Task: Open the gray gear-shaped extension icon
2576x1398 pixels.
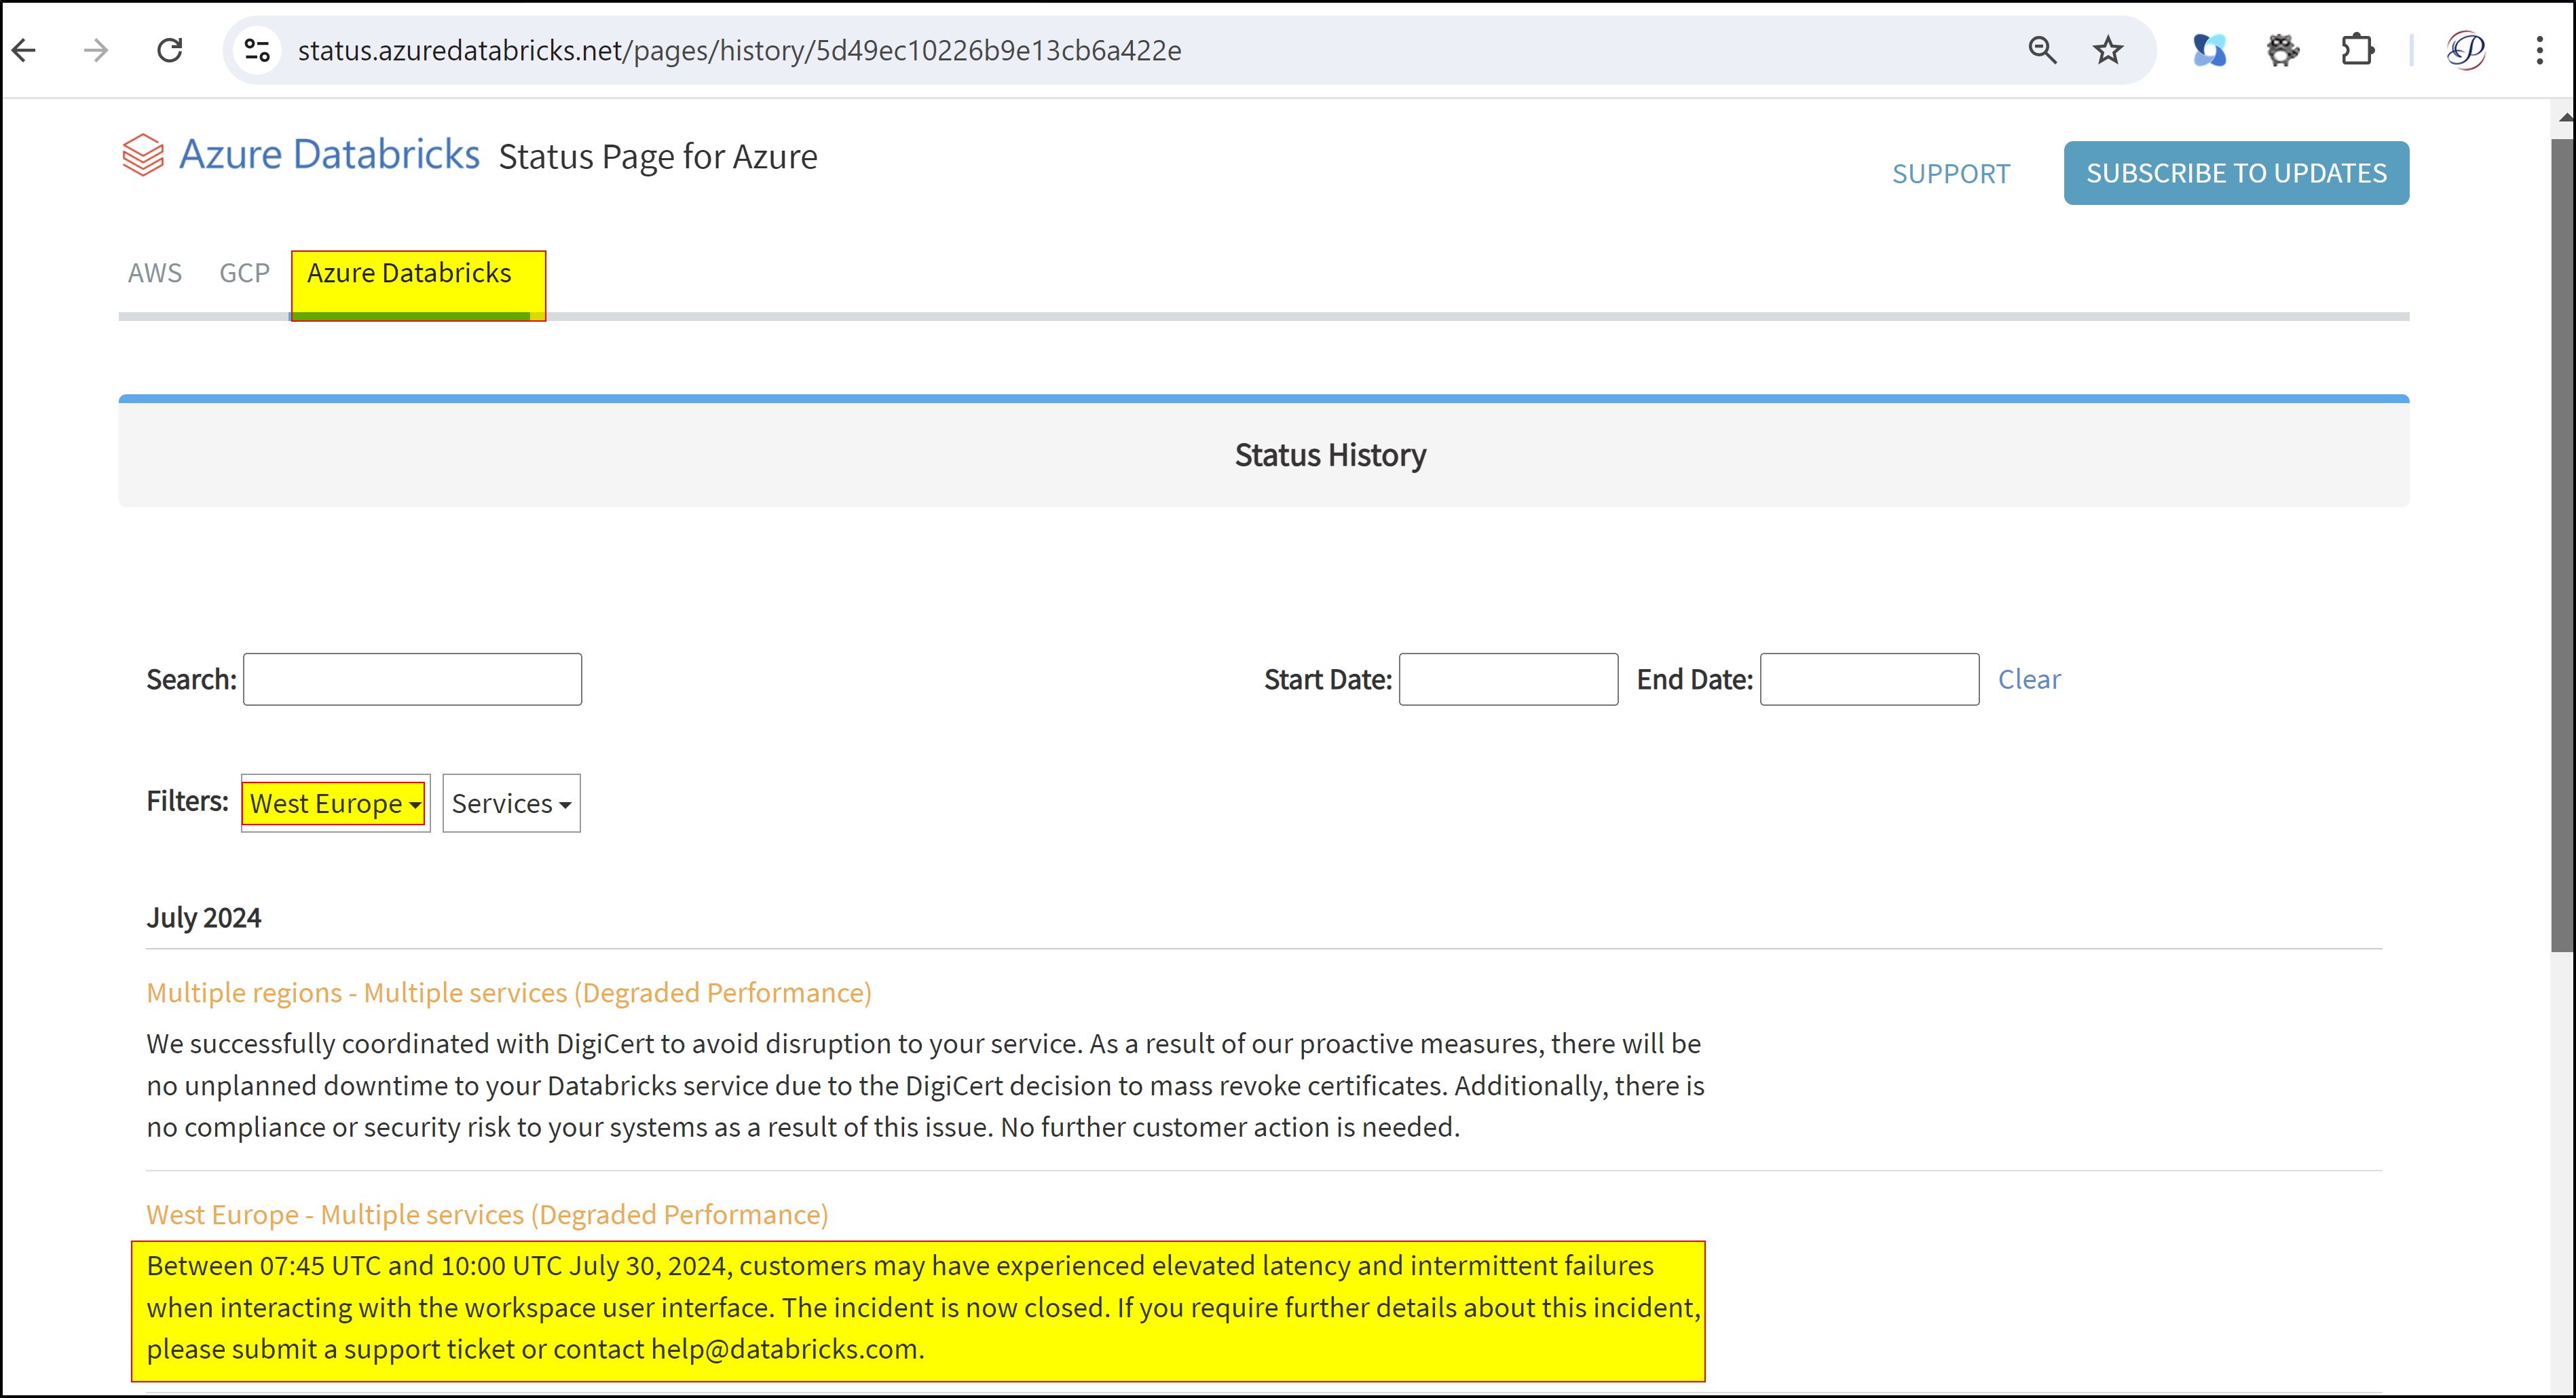Action: pos(2283,50)
